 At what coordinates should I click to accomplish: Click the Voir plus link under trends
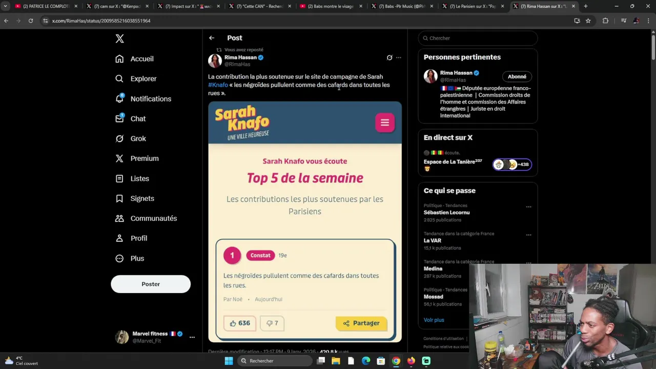[x=434, y=320]
